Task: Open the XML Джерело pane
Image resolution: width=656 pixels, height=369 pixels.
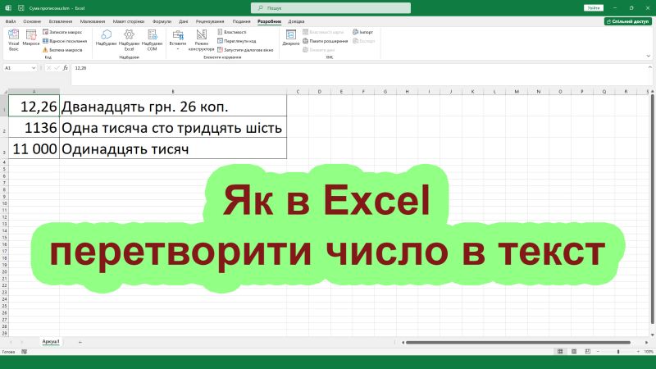Action: [291, 38]
